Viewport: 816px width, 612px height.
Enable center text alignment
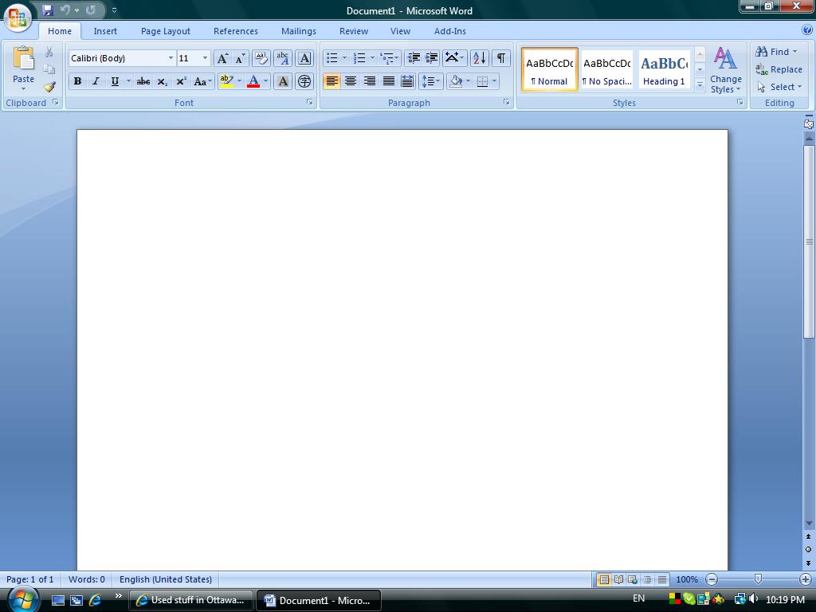(x=351, y=81)
